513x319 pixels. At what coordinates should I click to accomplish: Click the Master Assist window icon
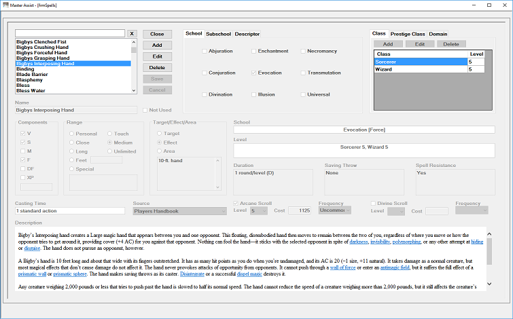tap(5, 5)
